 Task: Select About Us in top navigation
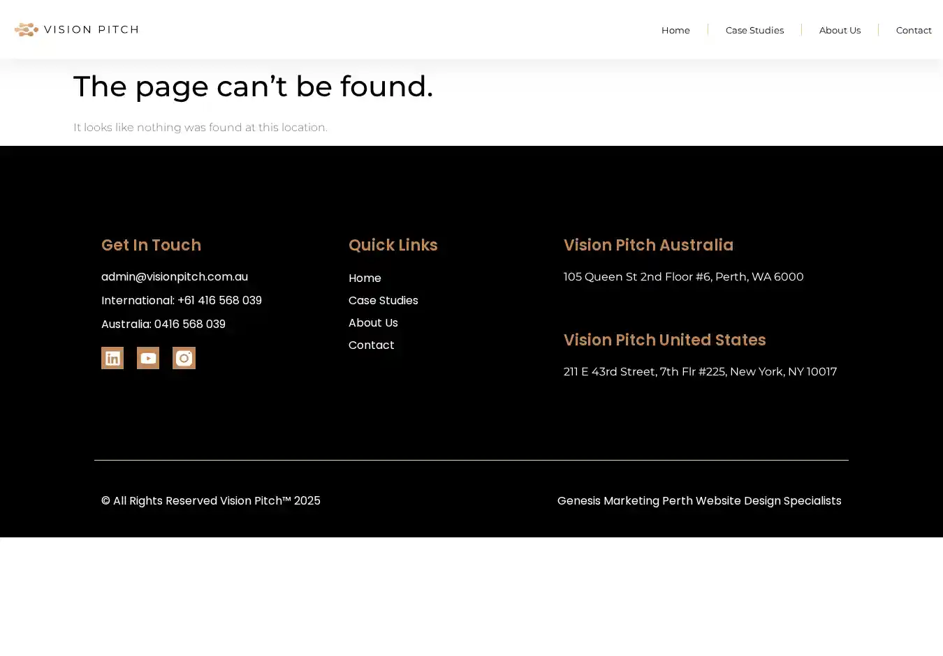840,30
